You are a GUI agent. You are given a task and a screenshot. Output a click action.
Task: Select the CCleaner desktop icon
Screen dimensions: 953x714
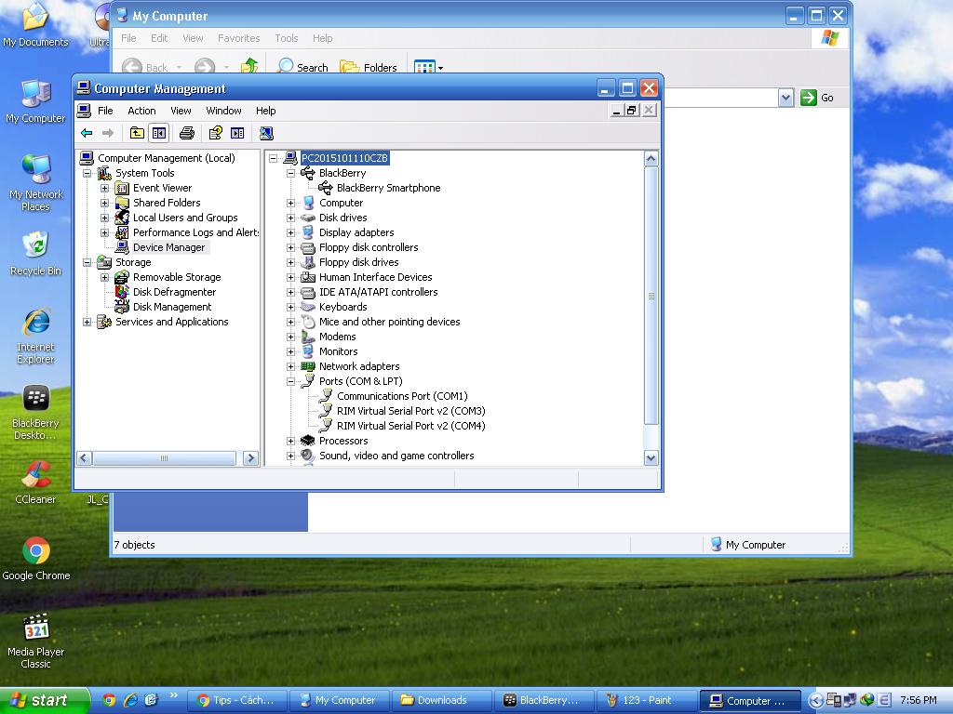point(35,483)
